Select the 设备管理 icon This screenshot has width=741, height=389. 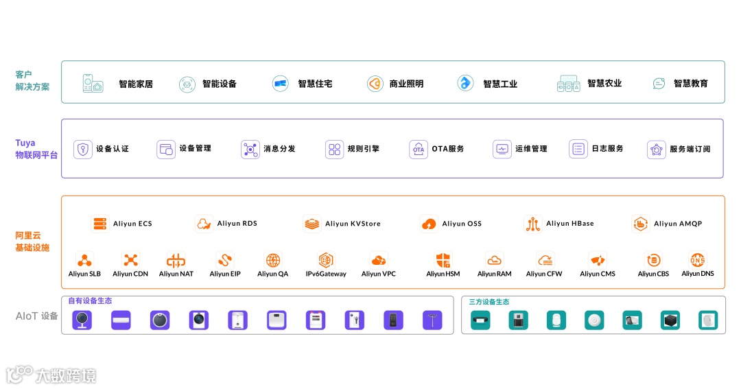(166, 150)
